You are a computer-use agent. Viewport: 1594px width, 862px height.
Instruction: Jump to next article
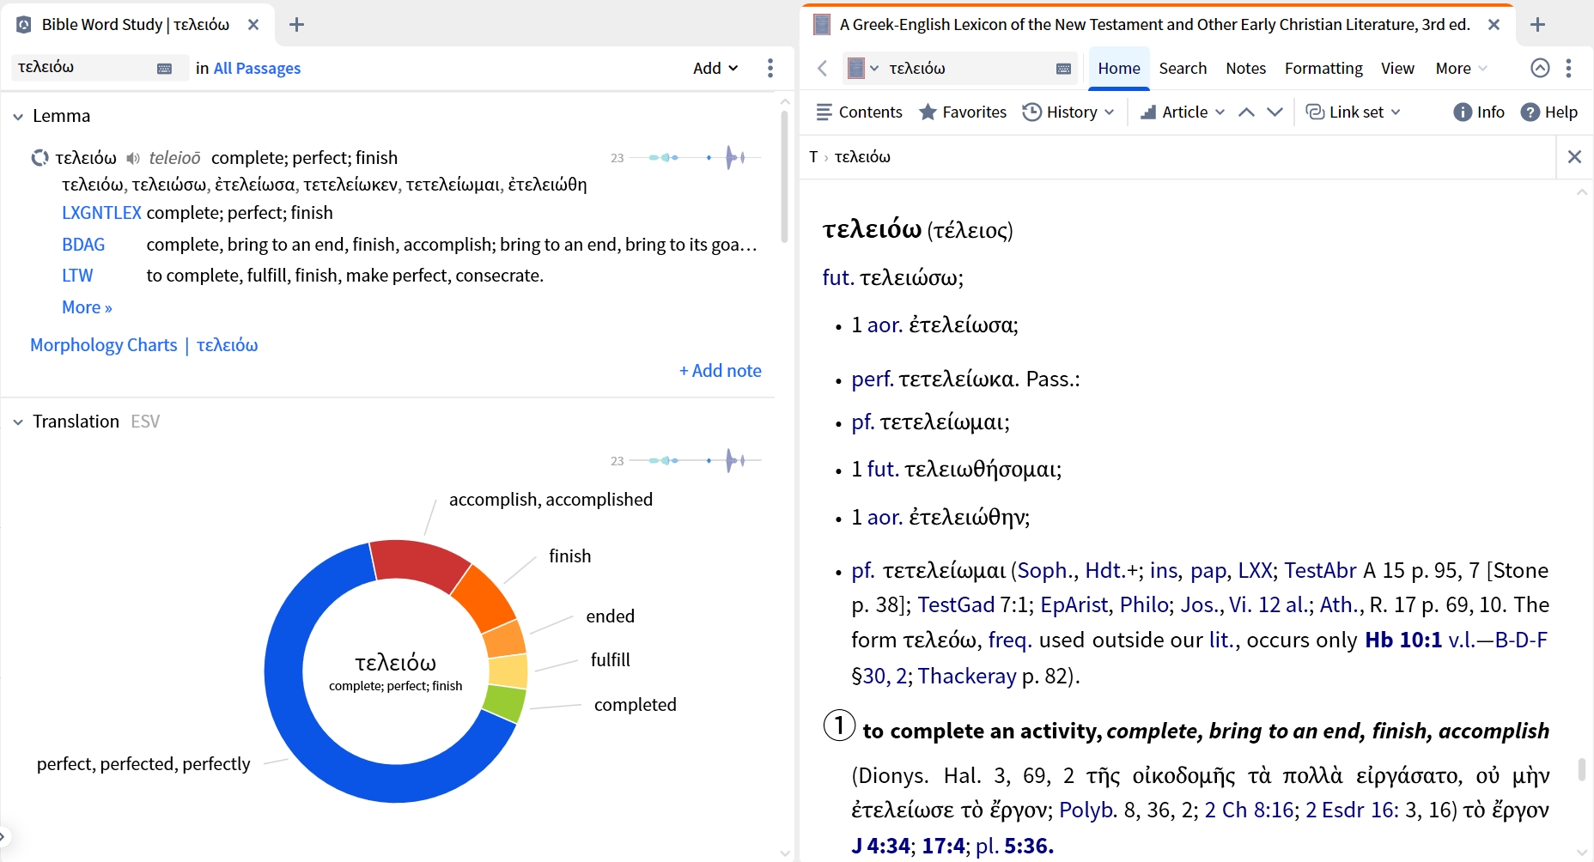1275,112
